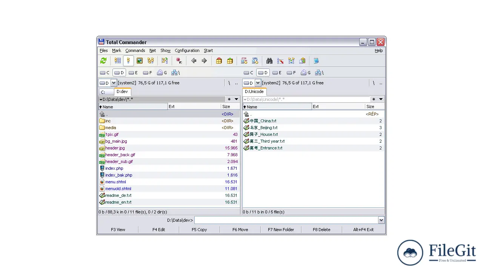This screenshot has width=483, height=271.
Task: Select drive E in right drive bar
Action: [x=277, y=73]
